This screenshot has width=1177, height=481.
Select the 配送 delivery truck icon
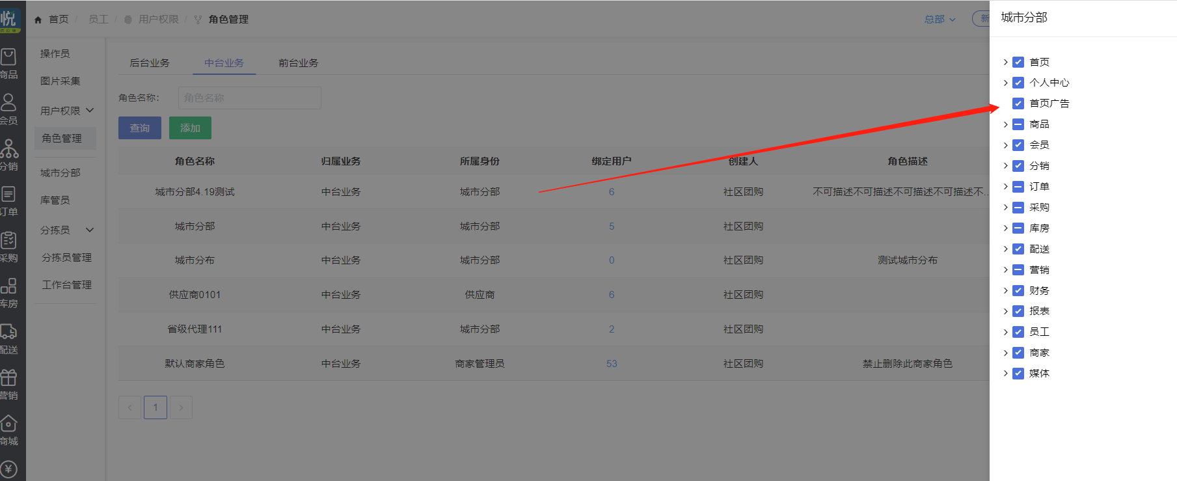8,333
